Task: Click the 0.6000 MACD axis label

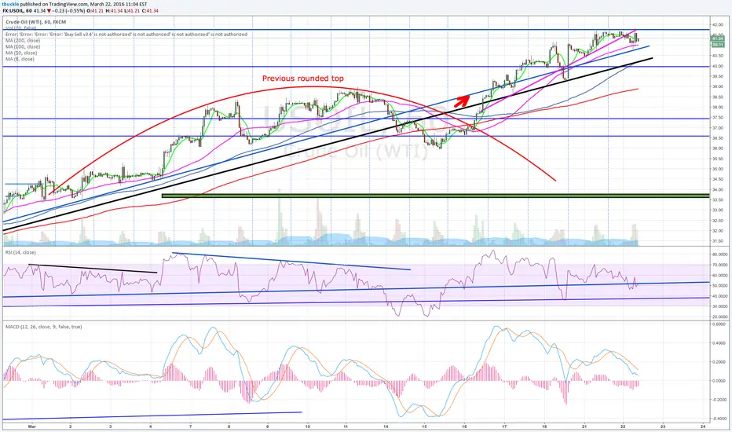Action: (x=719, y=324)
